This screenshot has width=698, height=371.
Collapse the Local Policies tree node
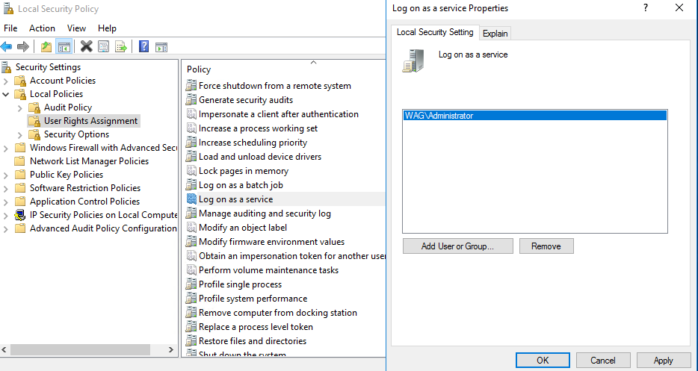pos(5,94)
